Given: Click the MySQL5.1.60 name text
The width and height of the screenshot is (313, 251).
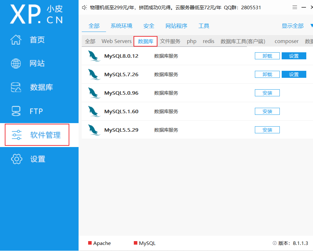Looking at the screenshot, I should 121,111.
